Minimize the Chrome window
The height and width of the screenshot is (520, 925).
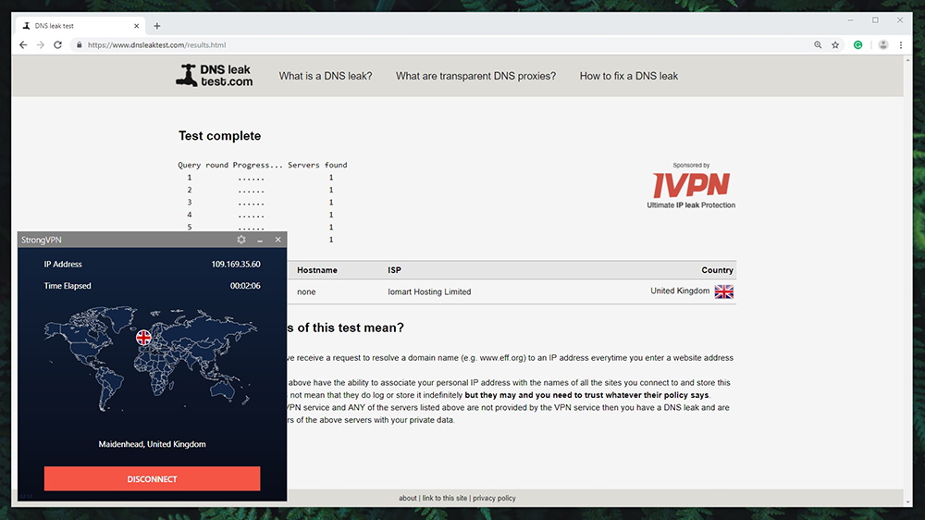pos(850,20)
